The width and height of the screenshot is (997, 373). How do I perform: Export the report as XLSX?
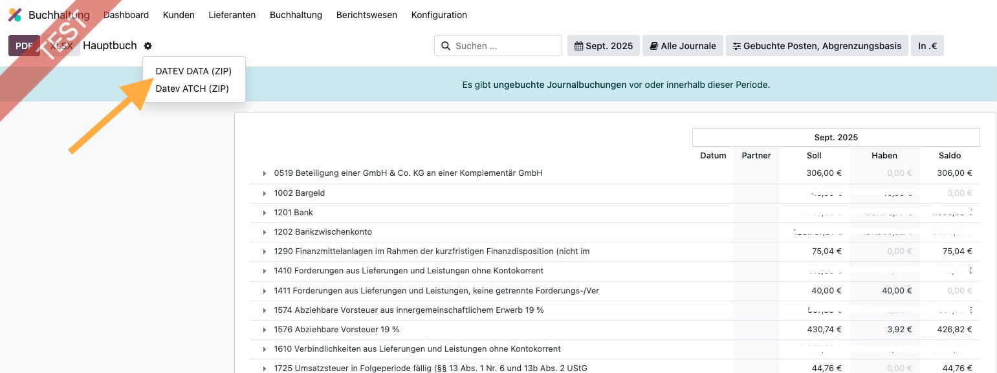click(62, 46)
